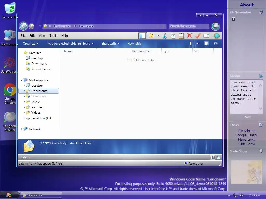Screen dimensions: 266x199
Task: Expand the Local Disk (C:) node
Action: 24,118
